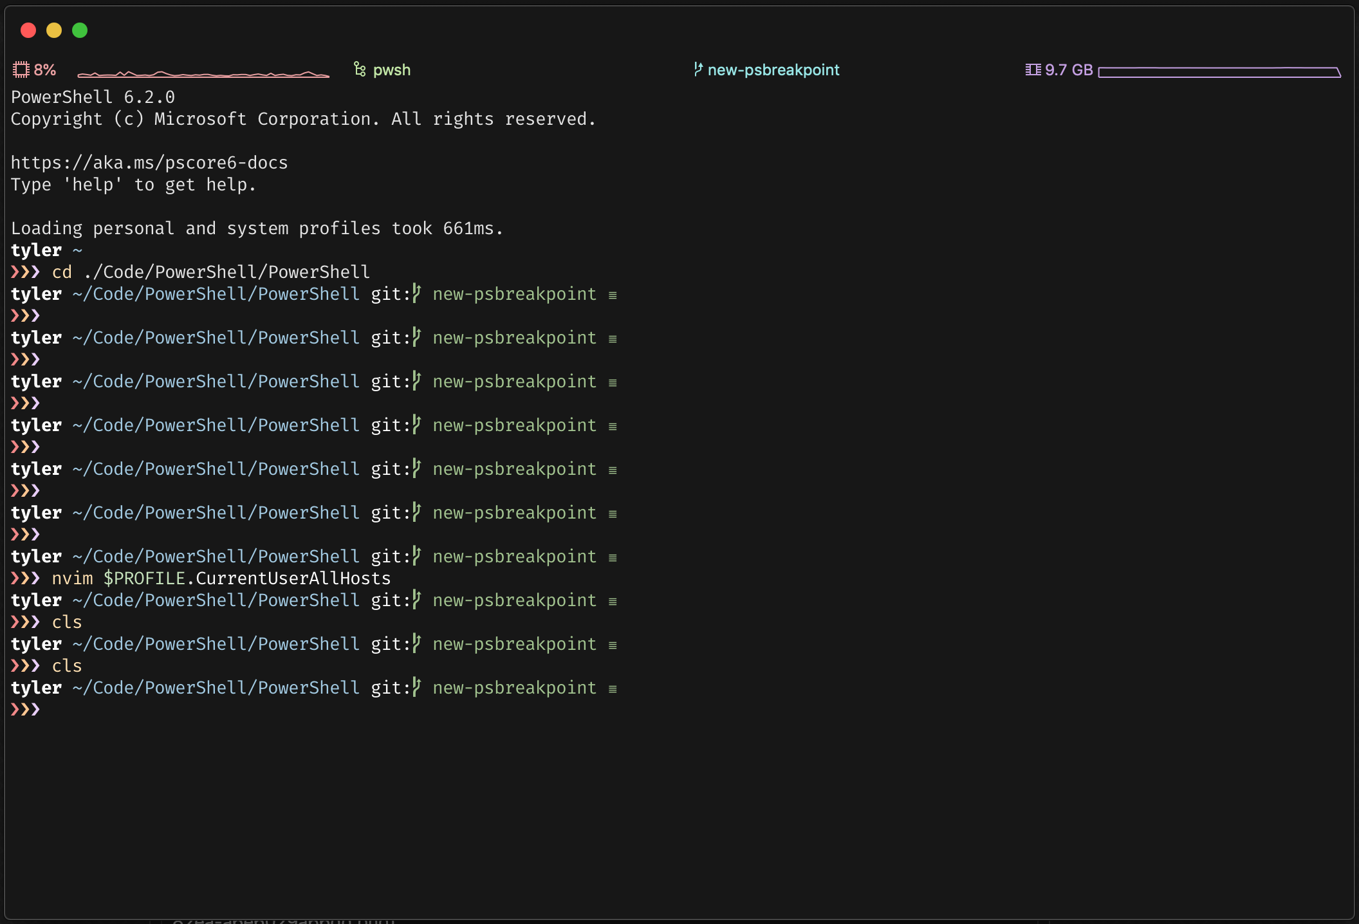Click the ≡ glyph on the first new-psbreakpoint prompt line
This screenshot has height=924, width=1359.
pyautogui.click(x=611, y=295)
